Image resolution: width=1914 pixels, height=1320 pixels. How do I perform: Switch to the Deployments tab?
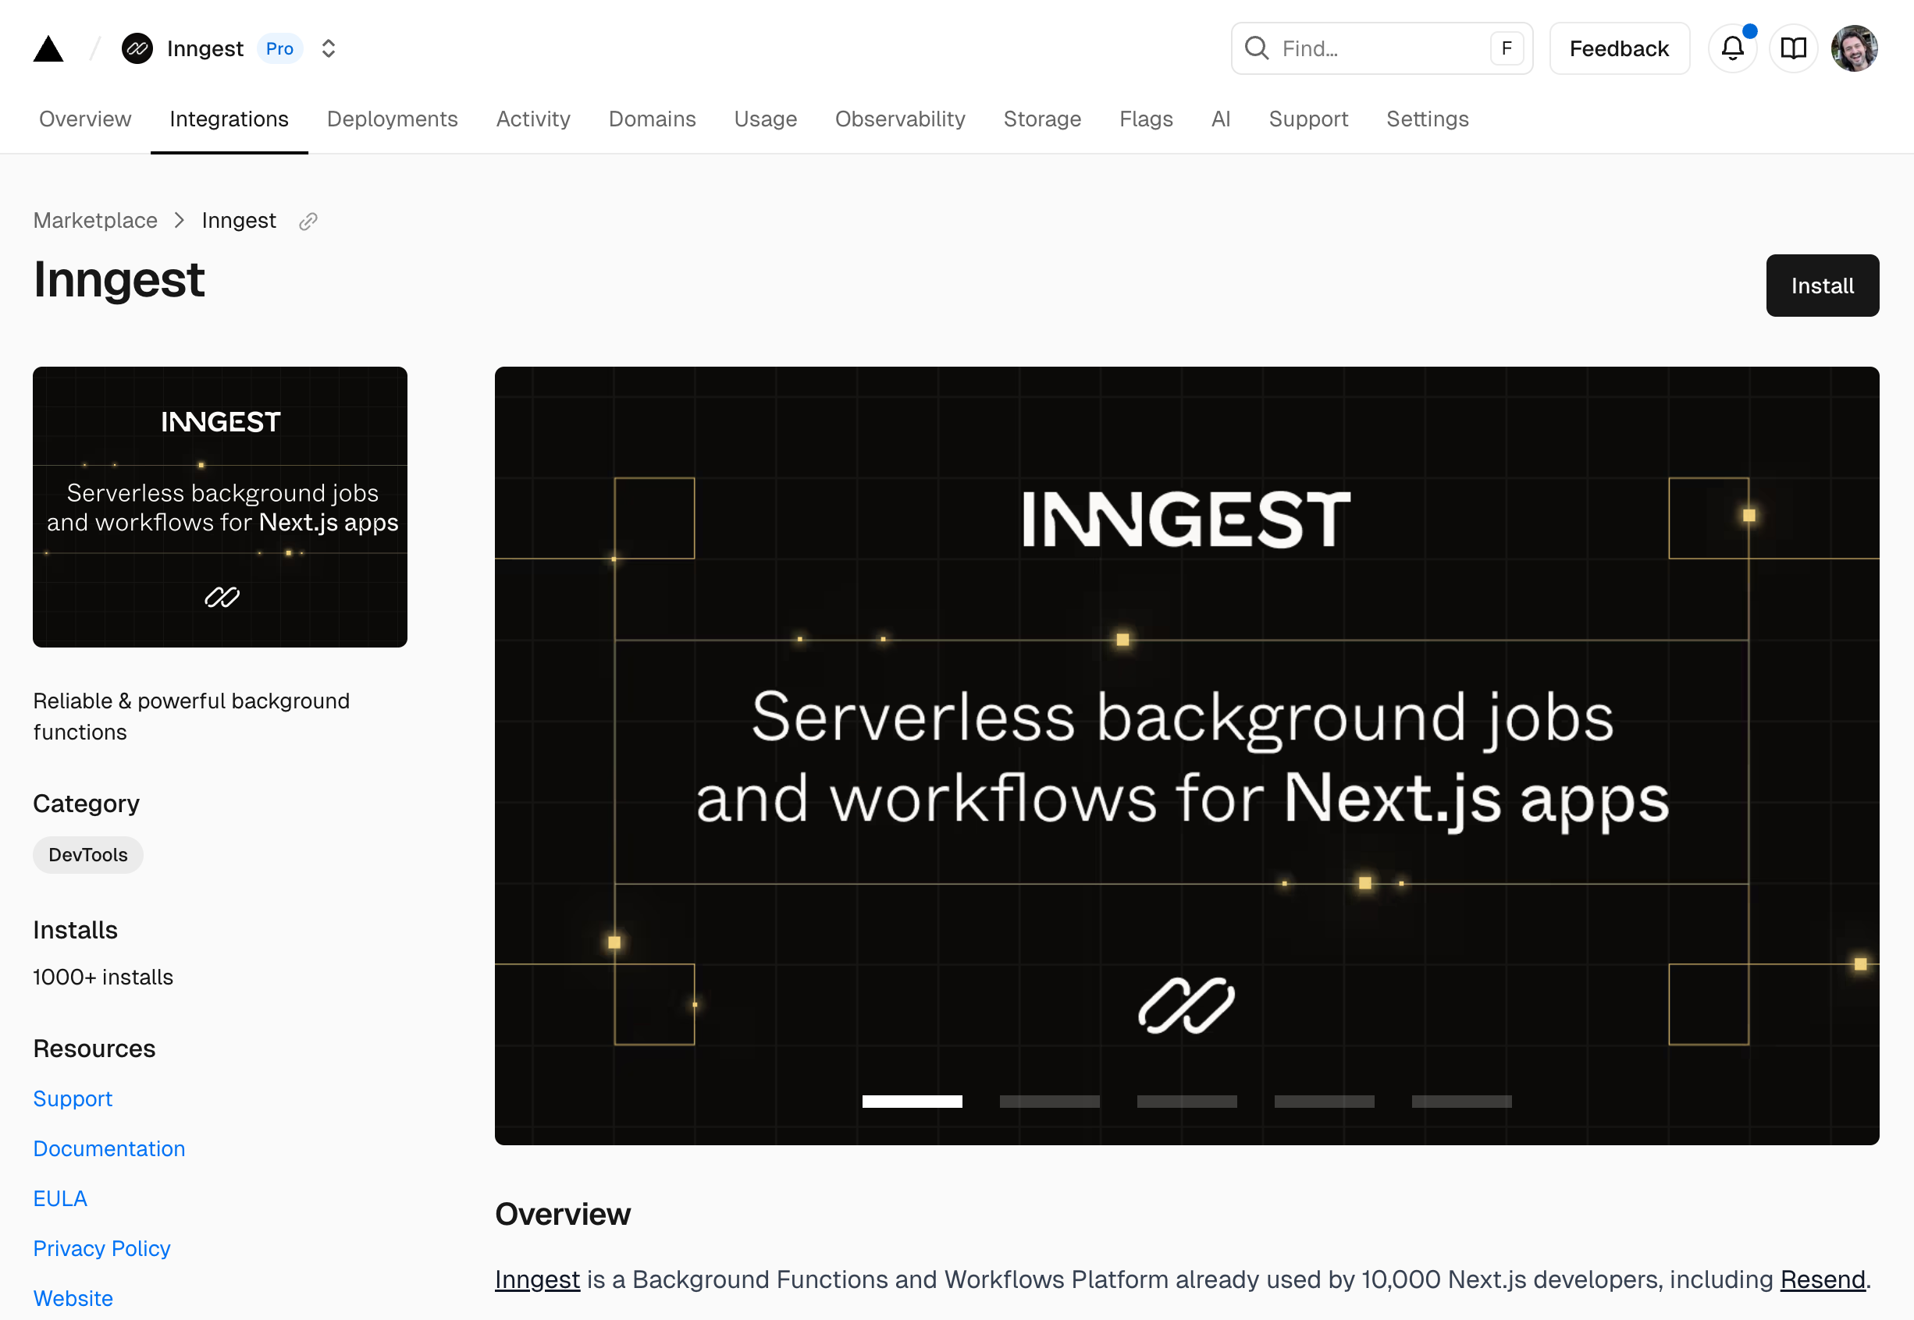392,119
